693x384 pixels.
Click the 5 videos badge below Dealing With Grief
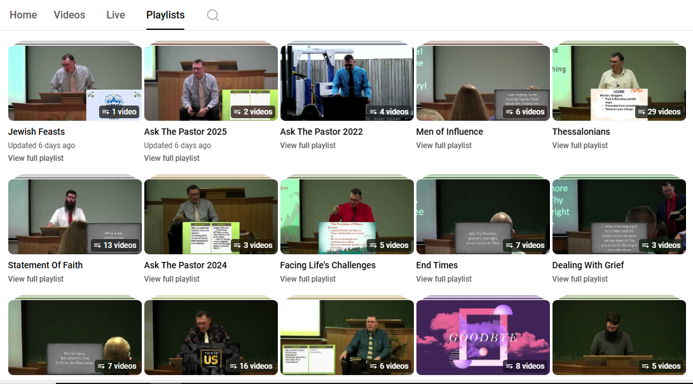pyautogui.click(x=662, y=366)
